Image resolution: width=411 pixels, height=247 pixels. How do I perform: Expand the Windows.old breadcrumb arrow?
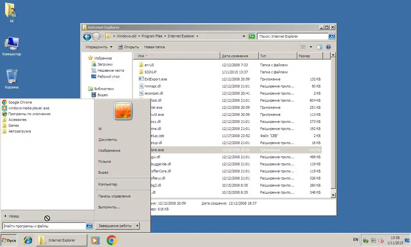[139, 36]
